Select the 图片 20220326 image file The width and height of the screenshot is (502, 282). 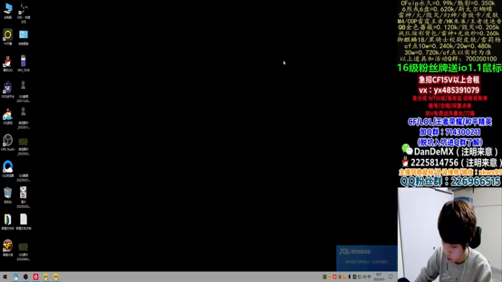point(23,197)
